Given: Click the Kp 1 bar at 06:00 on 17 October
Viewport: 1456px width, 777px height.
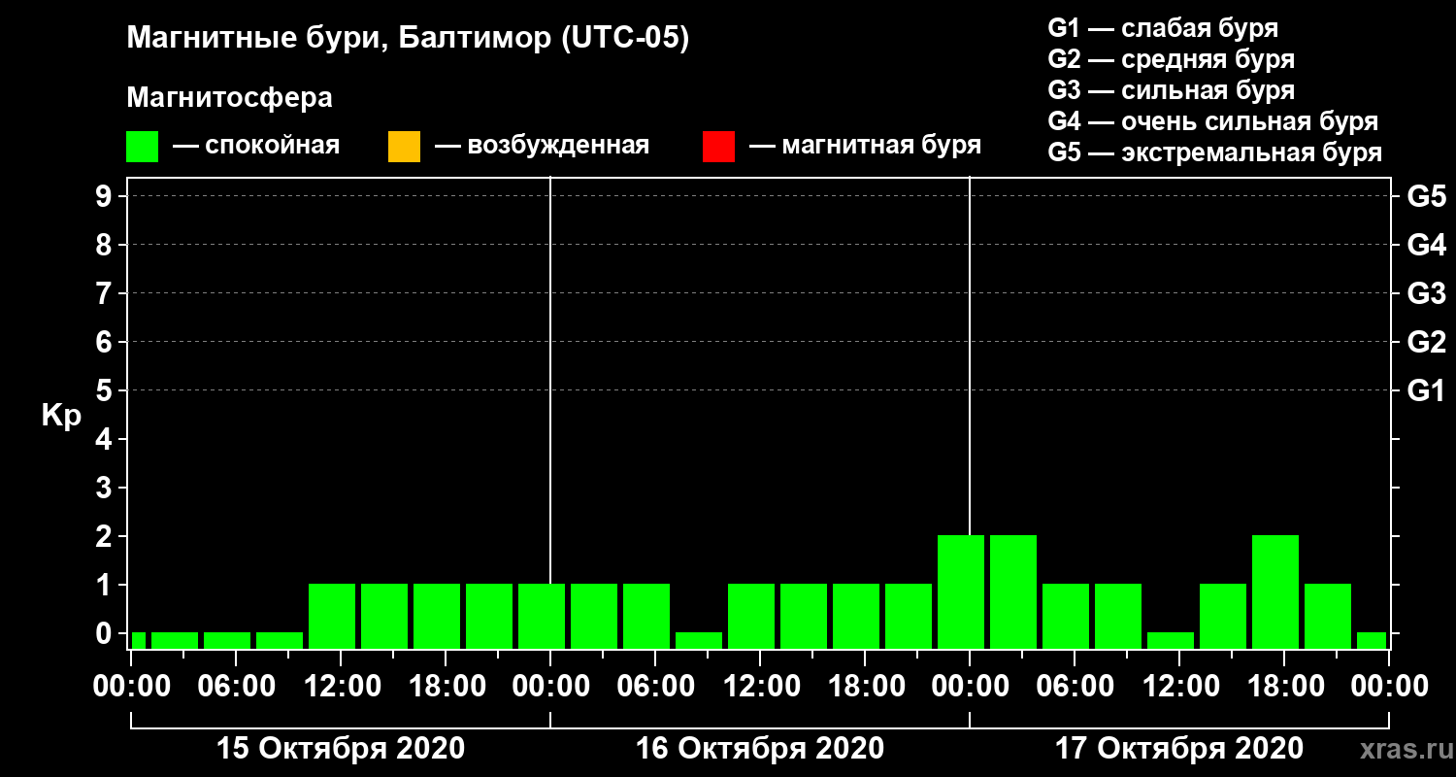Looking at the screenshot, I should (x=1066, y=616).
